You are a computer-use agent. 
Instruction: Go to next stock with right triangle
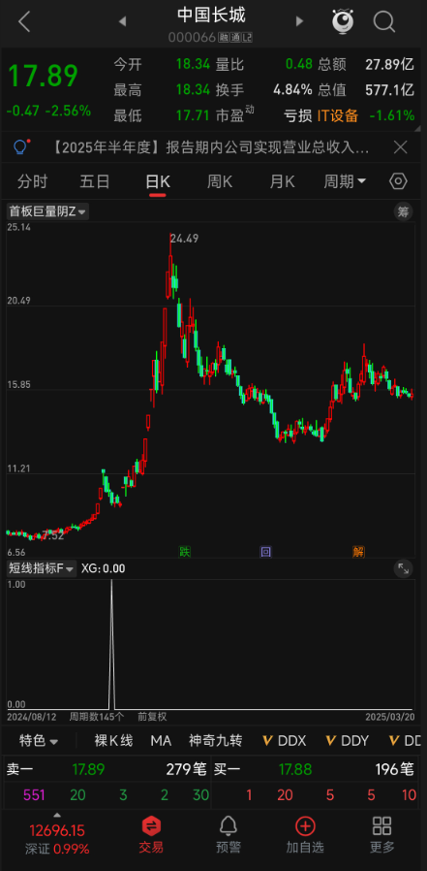click(300, 21)
